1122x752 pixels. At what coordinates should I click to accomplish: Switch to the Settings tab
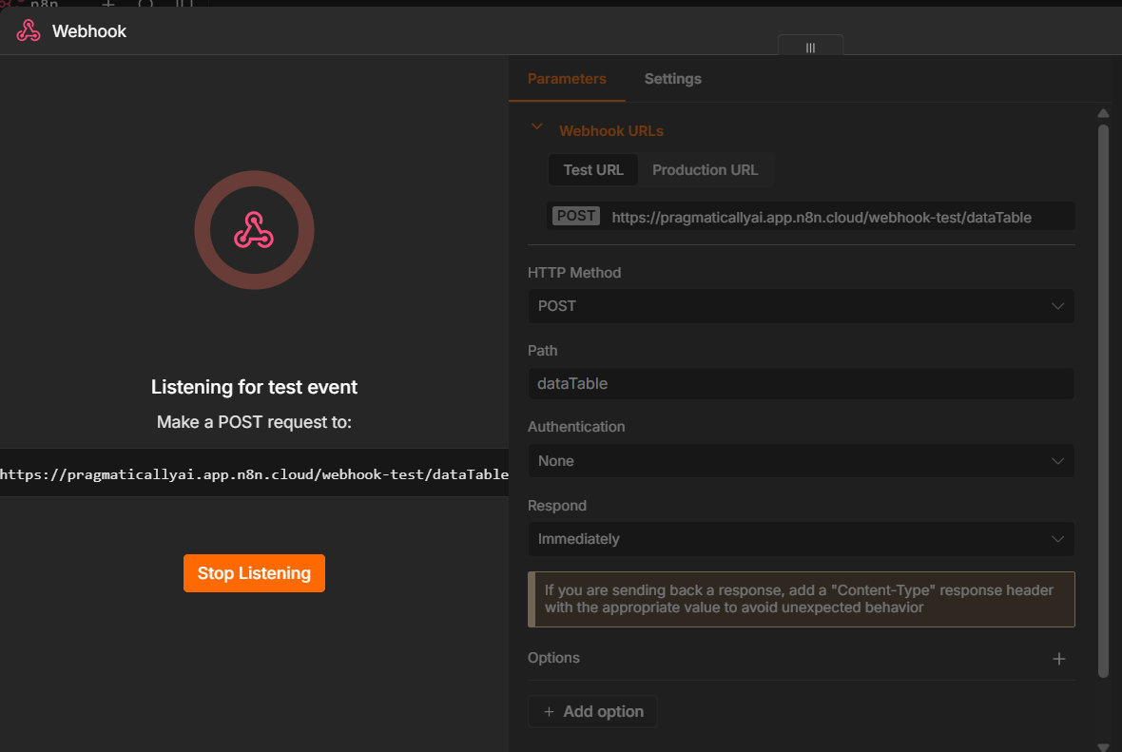[x=672, y=79]
